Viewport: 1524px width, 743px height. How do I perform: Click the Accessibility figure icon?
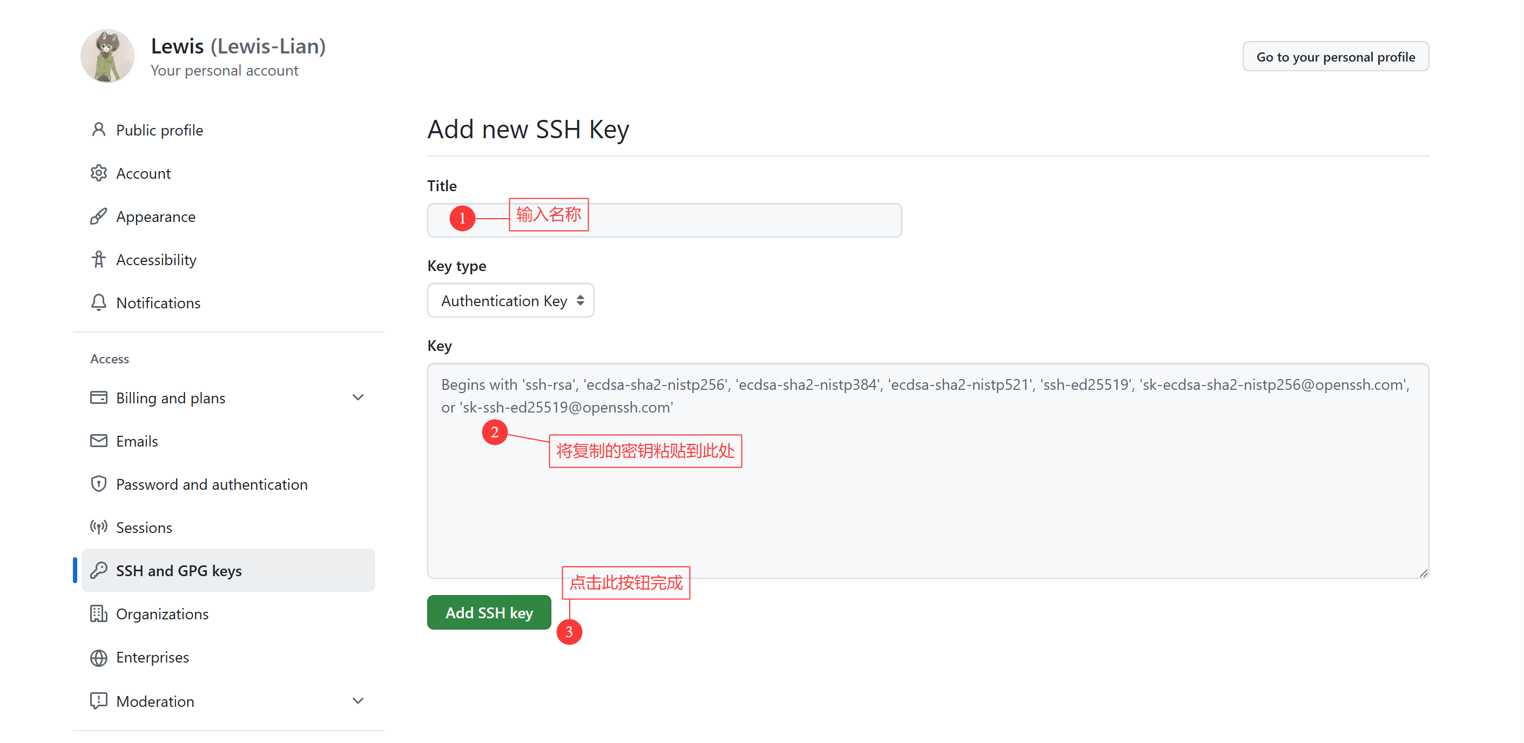click(x=98, y=259)
